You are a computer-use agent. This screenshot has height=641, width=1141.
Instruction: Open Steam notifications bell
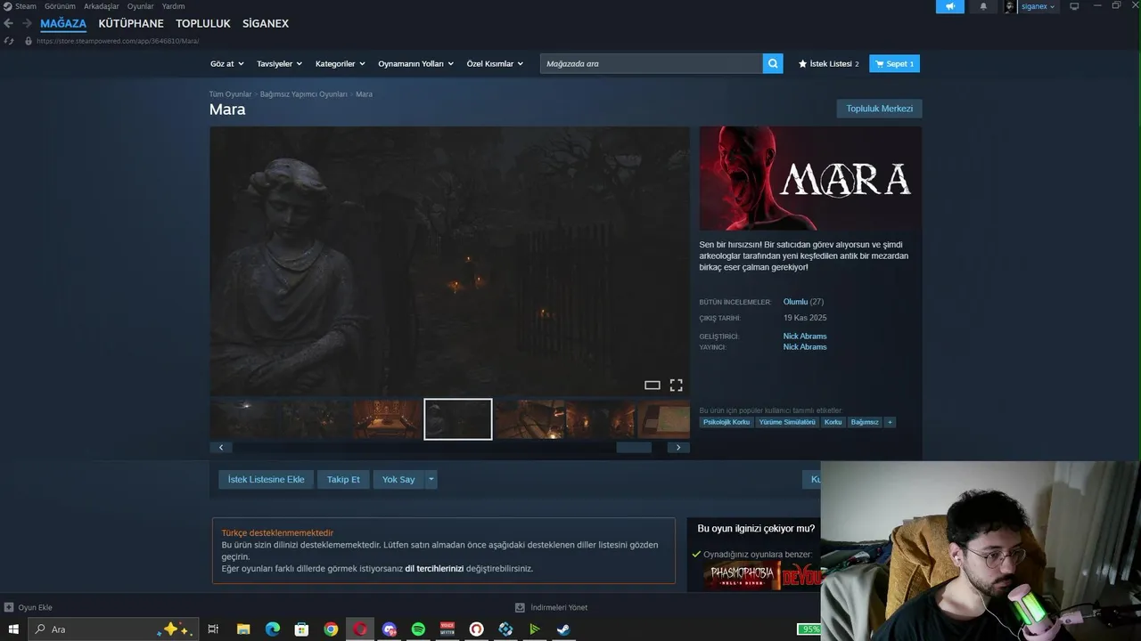click(x=984, y=6)
